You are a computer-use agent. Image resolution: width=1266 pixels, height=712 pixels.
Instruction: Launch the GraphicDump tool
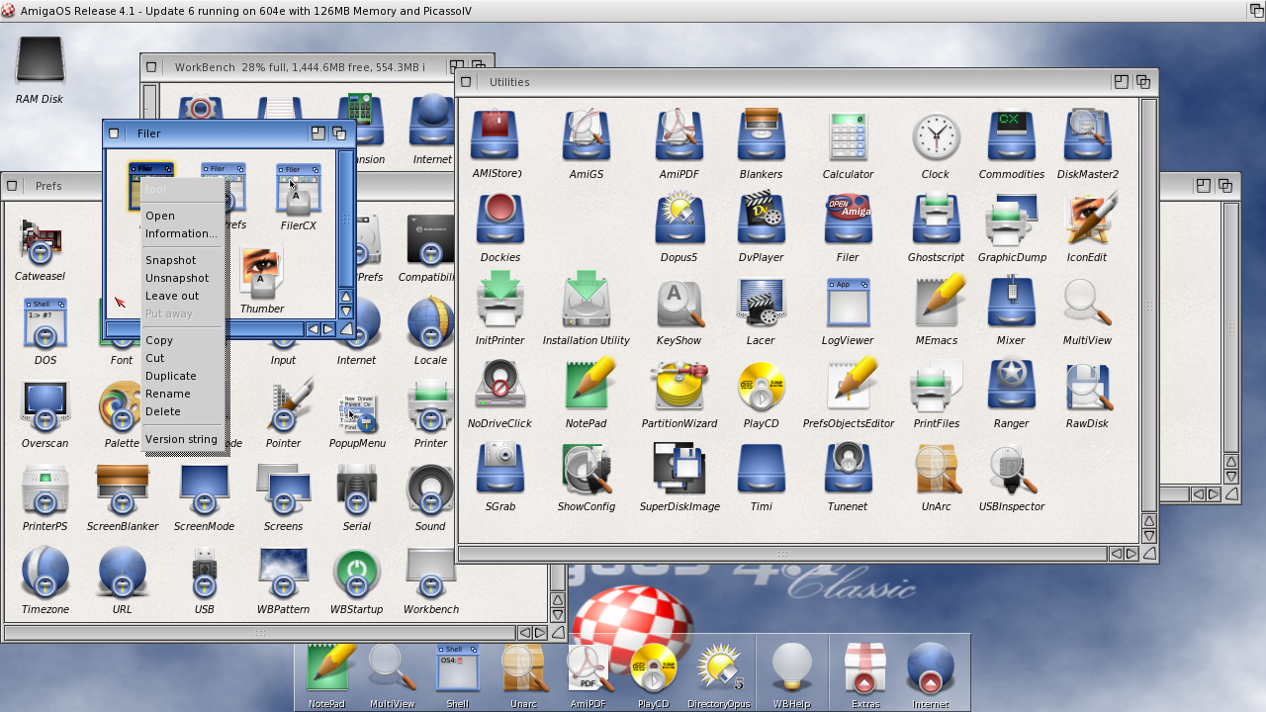1012,219
